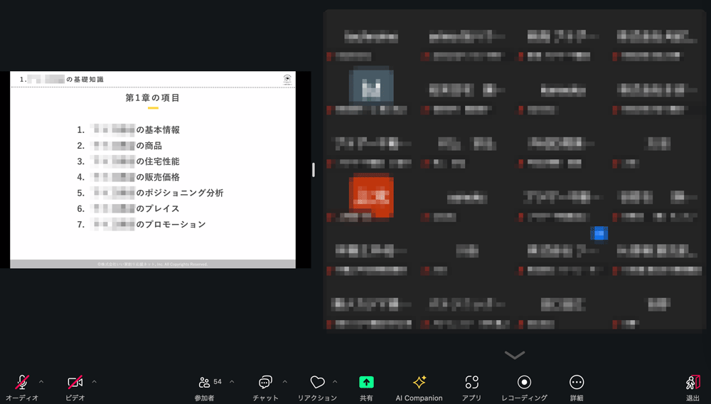711x404 pixels.
Task: Start camera with the ビデオ icon
Action: point(75,383)
